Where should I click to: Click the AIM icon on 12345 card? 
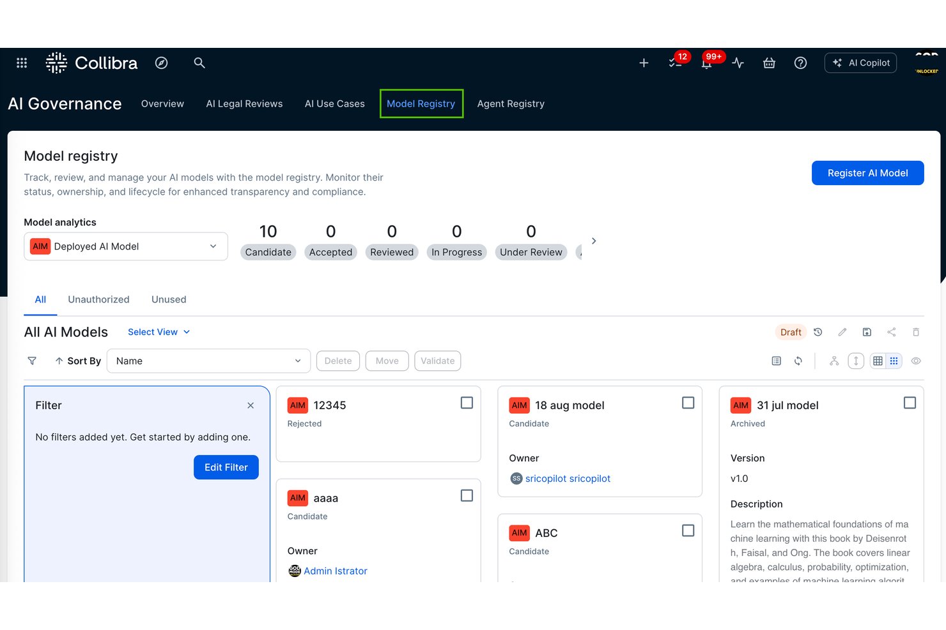[298, 405]
